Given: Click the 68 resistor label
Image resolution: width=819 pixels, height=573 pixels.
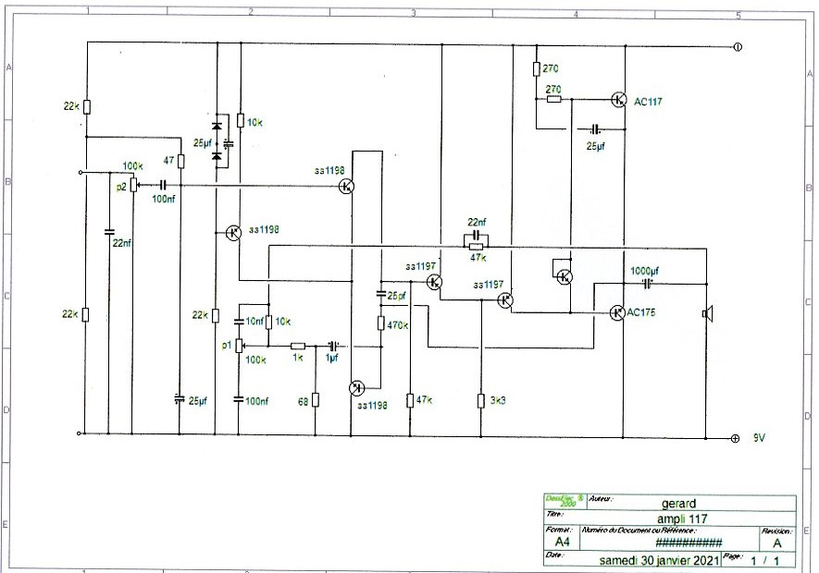Looking at the screenshot, I should tap(303, 401).
